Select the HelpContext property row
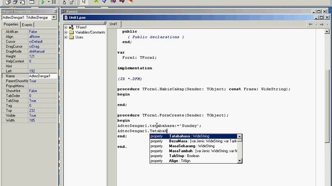The height and width of the screenshot is (186, 332). pos(30,61)
